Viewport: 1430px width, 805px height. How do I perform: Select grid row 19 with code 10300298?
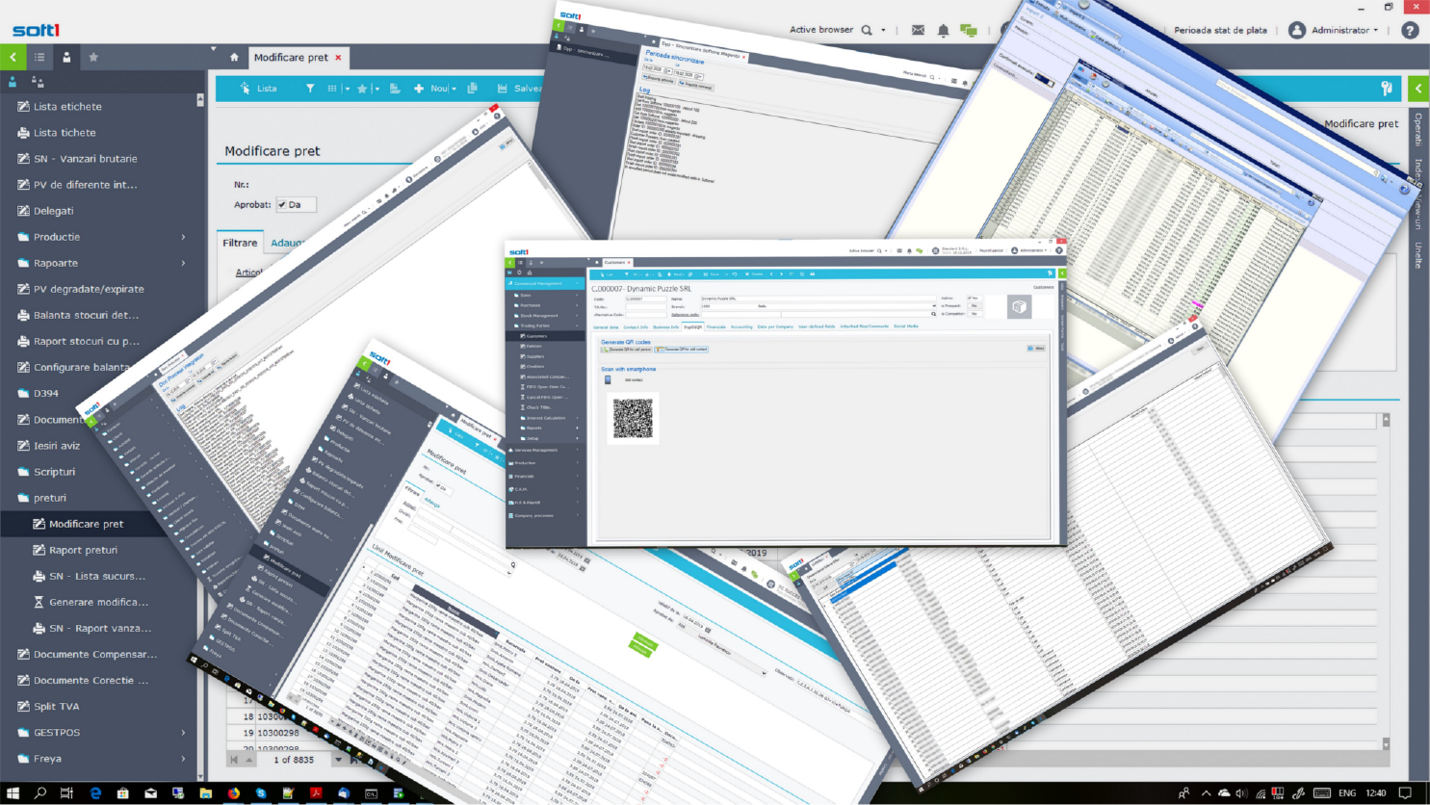click(x=272, y=733)
